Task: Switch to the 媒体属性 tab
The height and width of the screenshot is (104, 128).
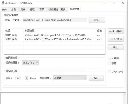Action: (53, 9)
